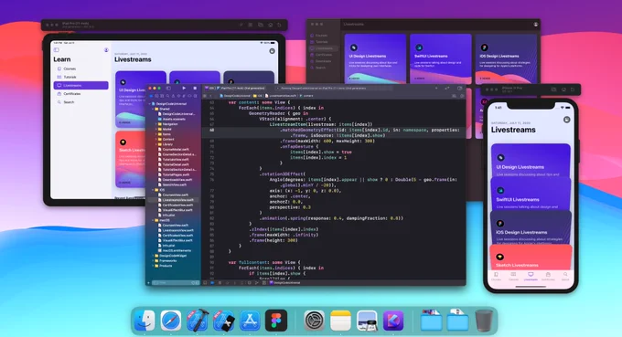The image size is (622, 337).
Task: Tap the Certificates tab on iPhone
Action: (548, 277)
